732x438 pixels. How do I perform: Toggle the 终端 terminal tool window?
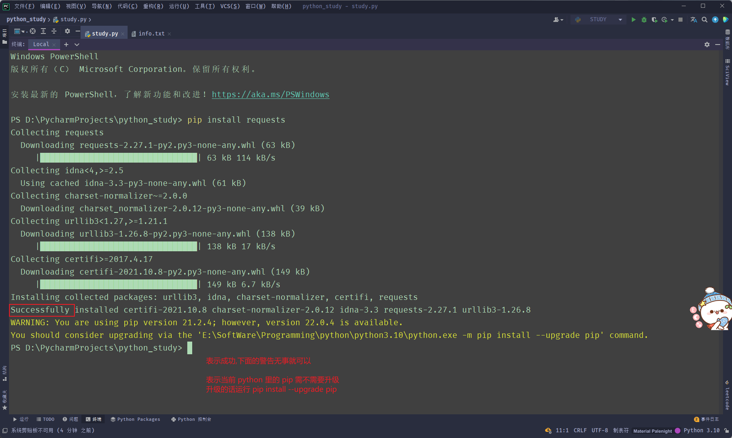pos(94,419)
